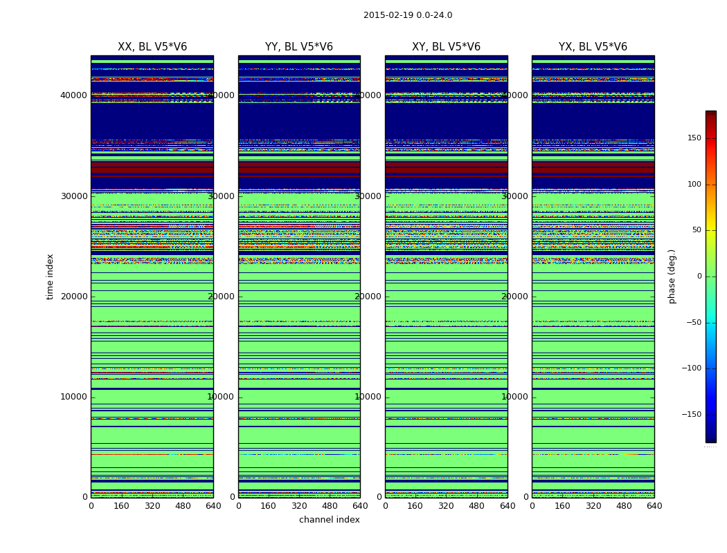
Task: Click the phase (deg.) colorbar label
Action: point(672,276)
